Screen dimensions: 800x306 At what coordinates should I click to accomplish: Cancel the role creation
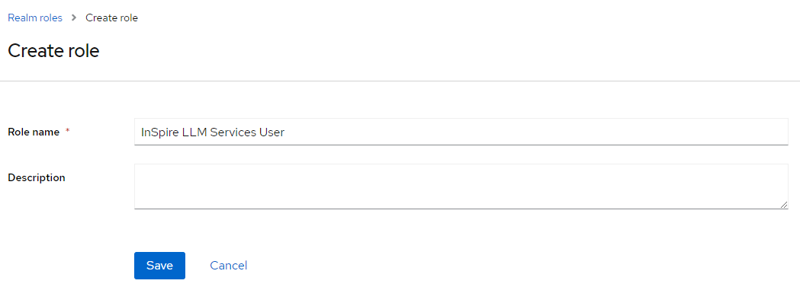[x=229, y=266]
